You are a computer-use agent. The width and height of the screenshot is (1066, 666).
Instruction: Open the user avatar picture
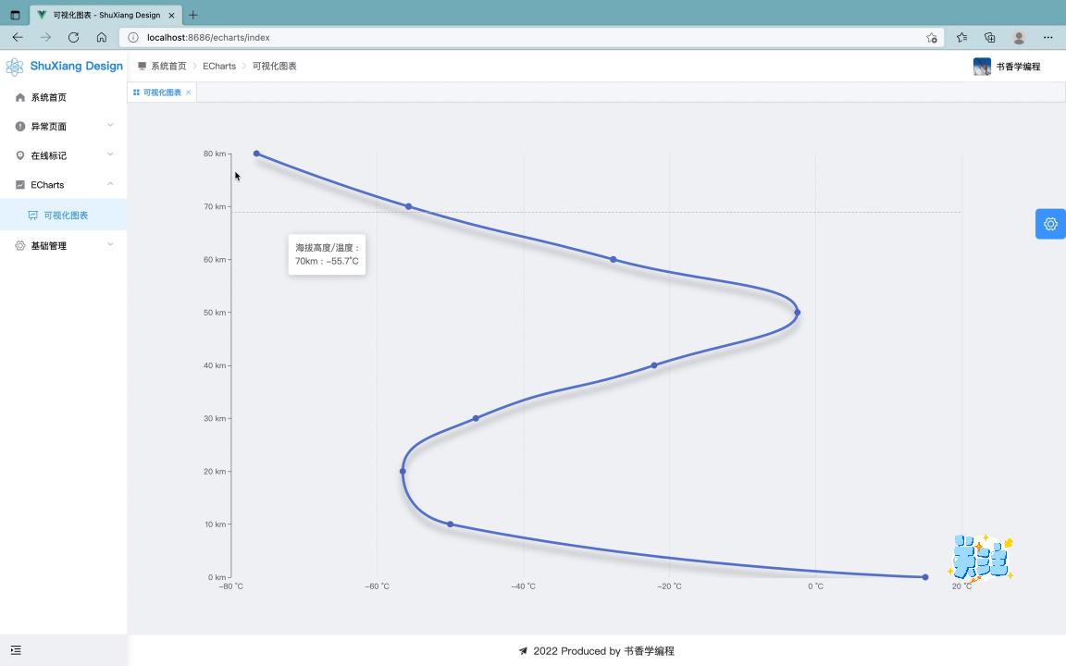click(982, 67)
